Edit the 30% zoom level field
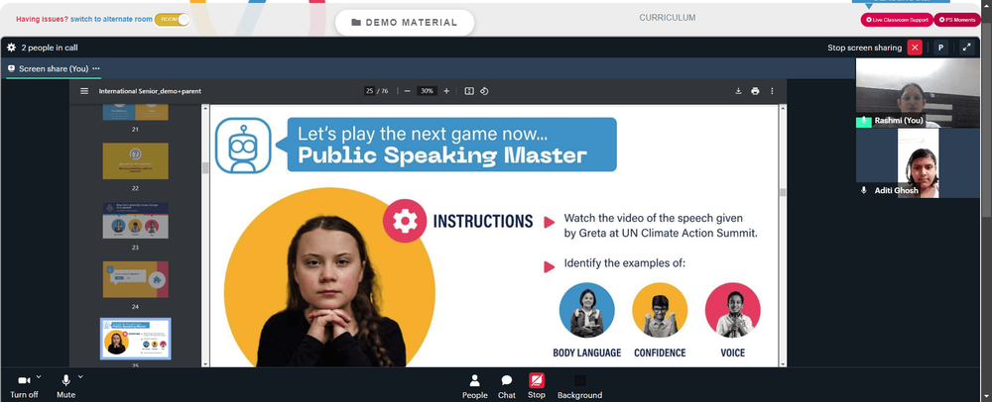The width and height of the screenshot is (992, 402). [x=427, y=91]
